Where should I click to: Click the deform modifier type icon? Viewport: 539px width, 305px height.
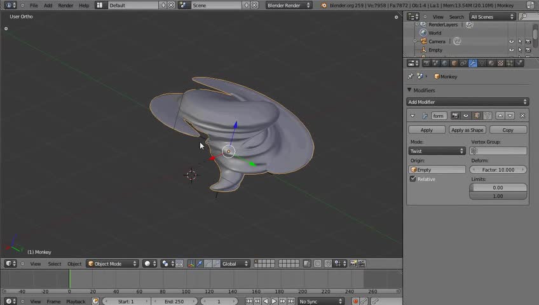425,116
